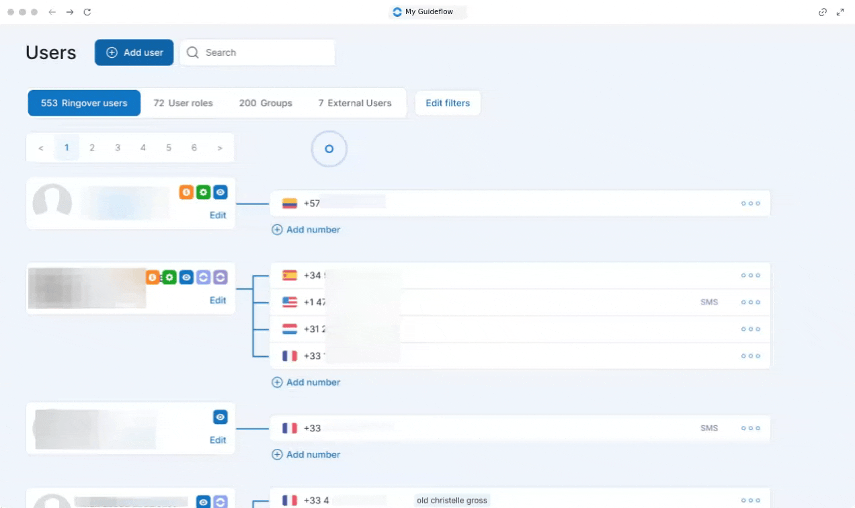Go to next page with right chevron
This screenshot has width=855, height=508.
[220, 148]
